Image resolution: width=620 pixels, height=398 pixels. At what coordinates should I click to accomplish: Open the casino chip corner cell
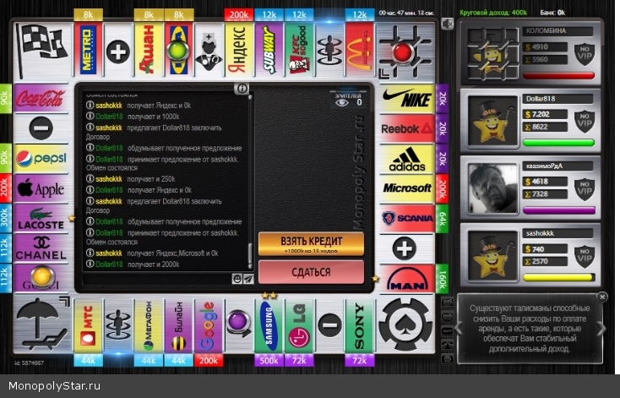point(405,324)
